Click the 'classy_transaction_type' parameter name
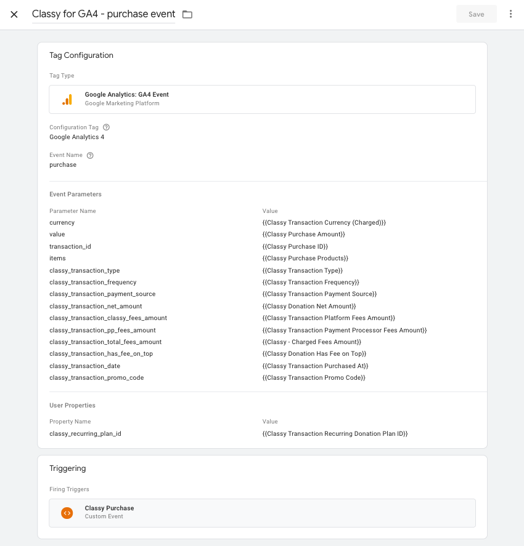The width and height of the screenshot is (524, 546). pyautogui.click(x=84, y=271)
